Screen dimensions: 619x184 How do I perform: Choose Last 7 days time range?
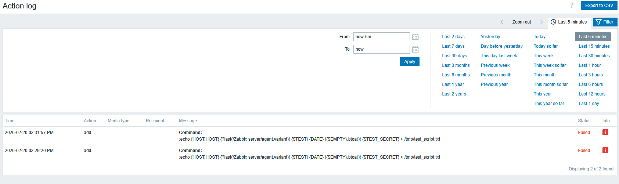click(453, 46)
